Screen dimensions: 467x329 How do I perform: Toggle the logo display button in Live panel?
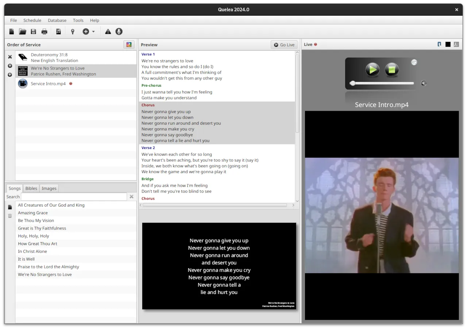tap(440, 44)
